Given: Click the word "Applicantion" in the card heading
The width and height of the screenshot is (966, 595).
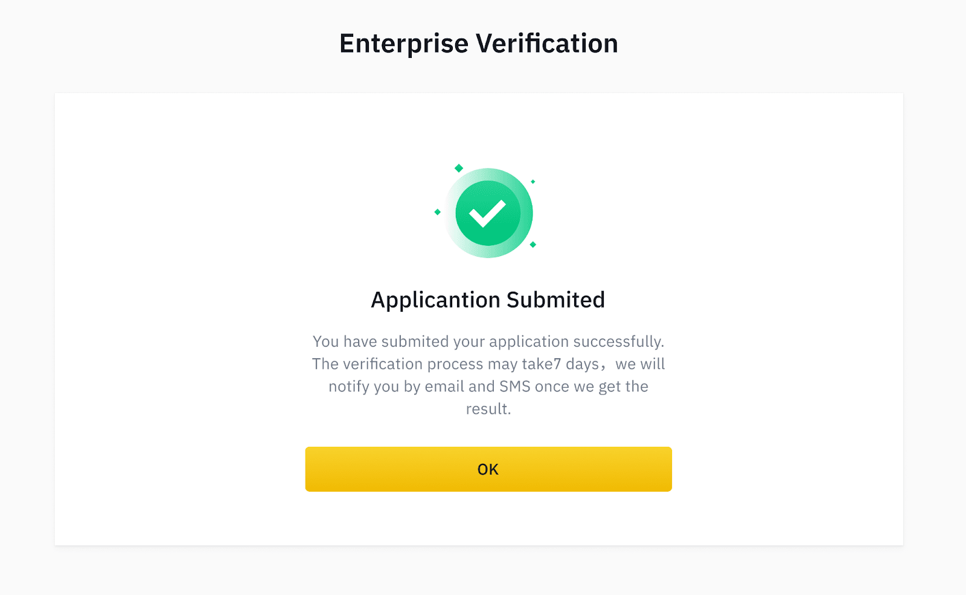Looking at the screenshot, I should (435, 300).
